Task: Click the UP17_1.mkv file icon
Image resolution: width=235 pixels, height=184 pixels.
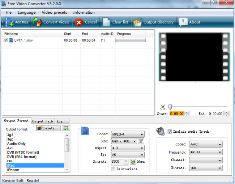Action: coord(11,40)
